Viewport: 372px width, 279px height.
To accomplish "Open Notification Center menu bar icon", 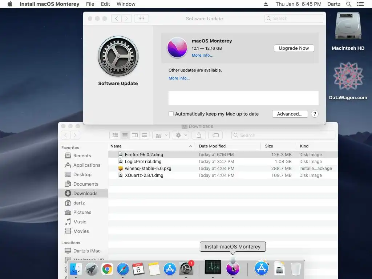I will (360, 4).
